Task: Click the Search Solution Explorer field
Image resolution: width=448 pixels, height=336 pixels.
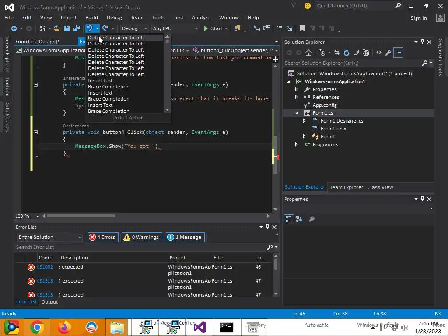Action: tap(358, 63)
